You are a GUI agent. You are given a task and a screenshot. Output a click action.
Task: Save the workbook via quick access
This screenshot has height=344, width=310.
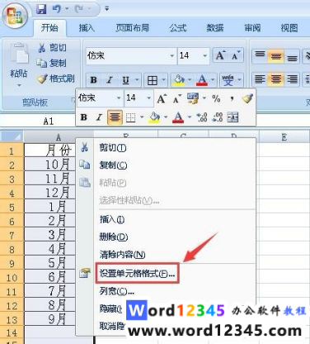coord(41,9)
